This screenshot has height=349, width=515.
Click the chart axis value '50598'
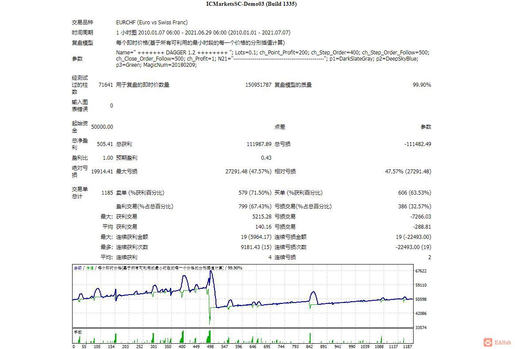tap(421, 299)
